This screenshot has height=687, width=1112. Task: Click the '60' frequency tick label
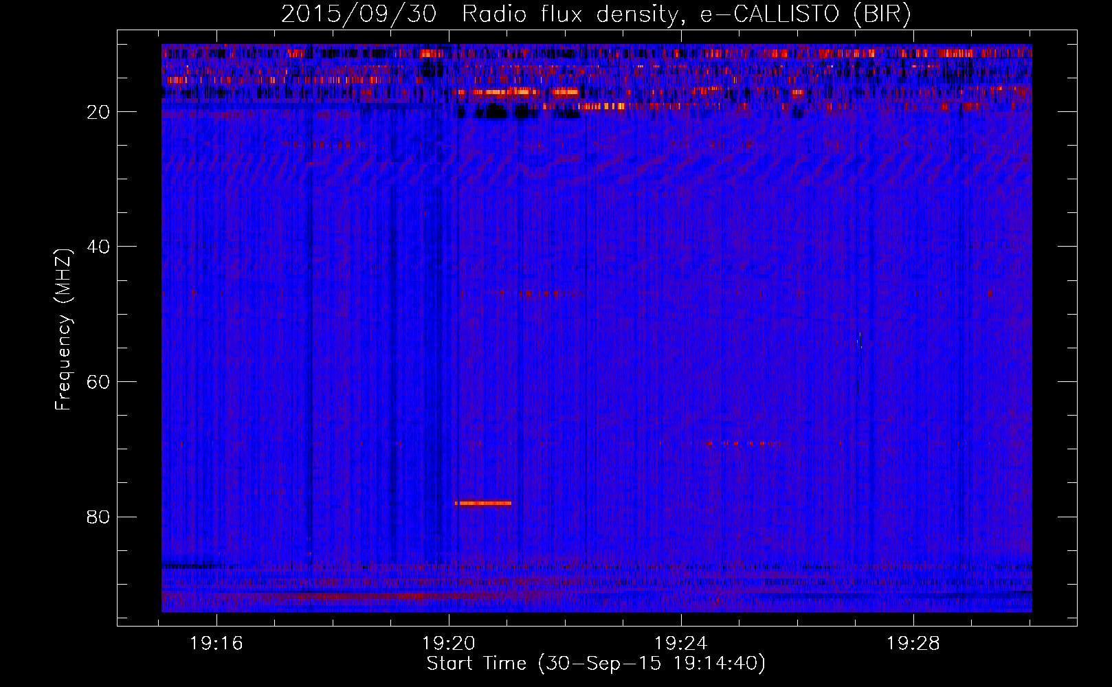[x=99, y=382]
